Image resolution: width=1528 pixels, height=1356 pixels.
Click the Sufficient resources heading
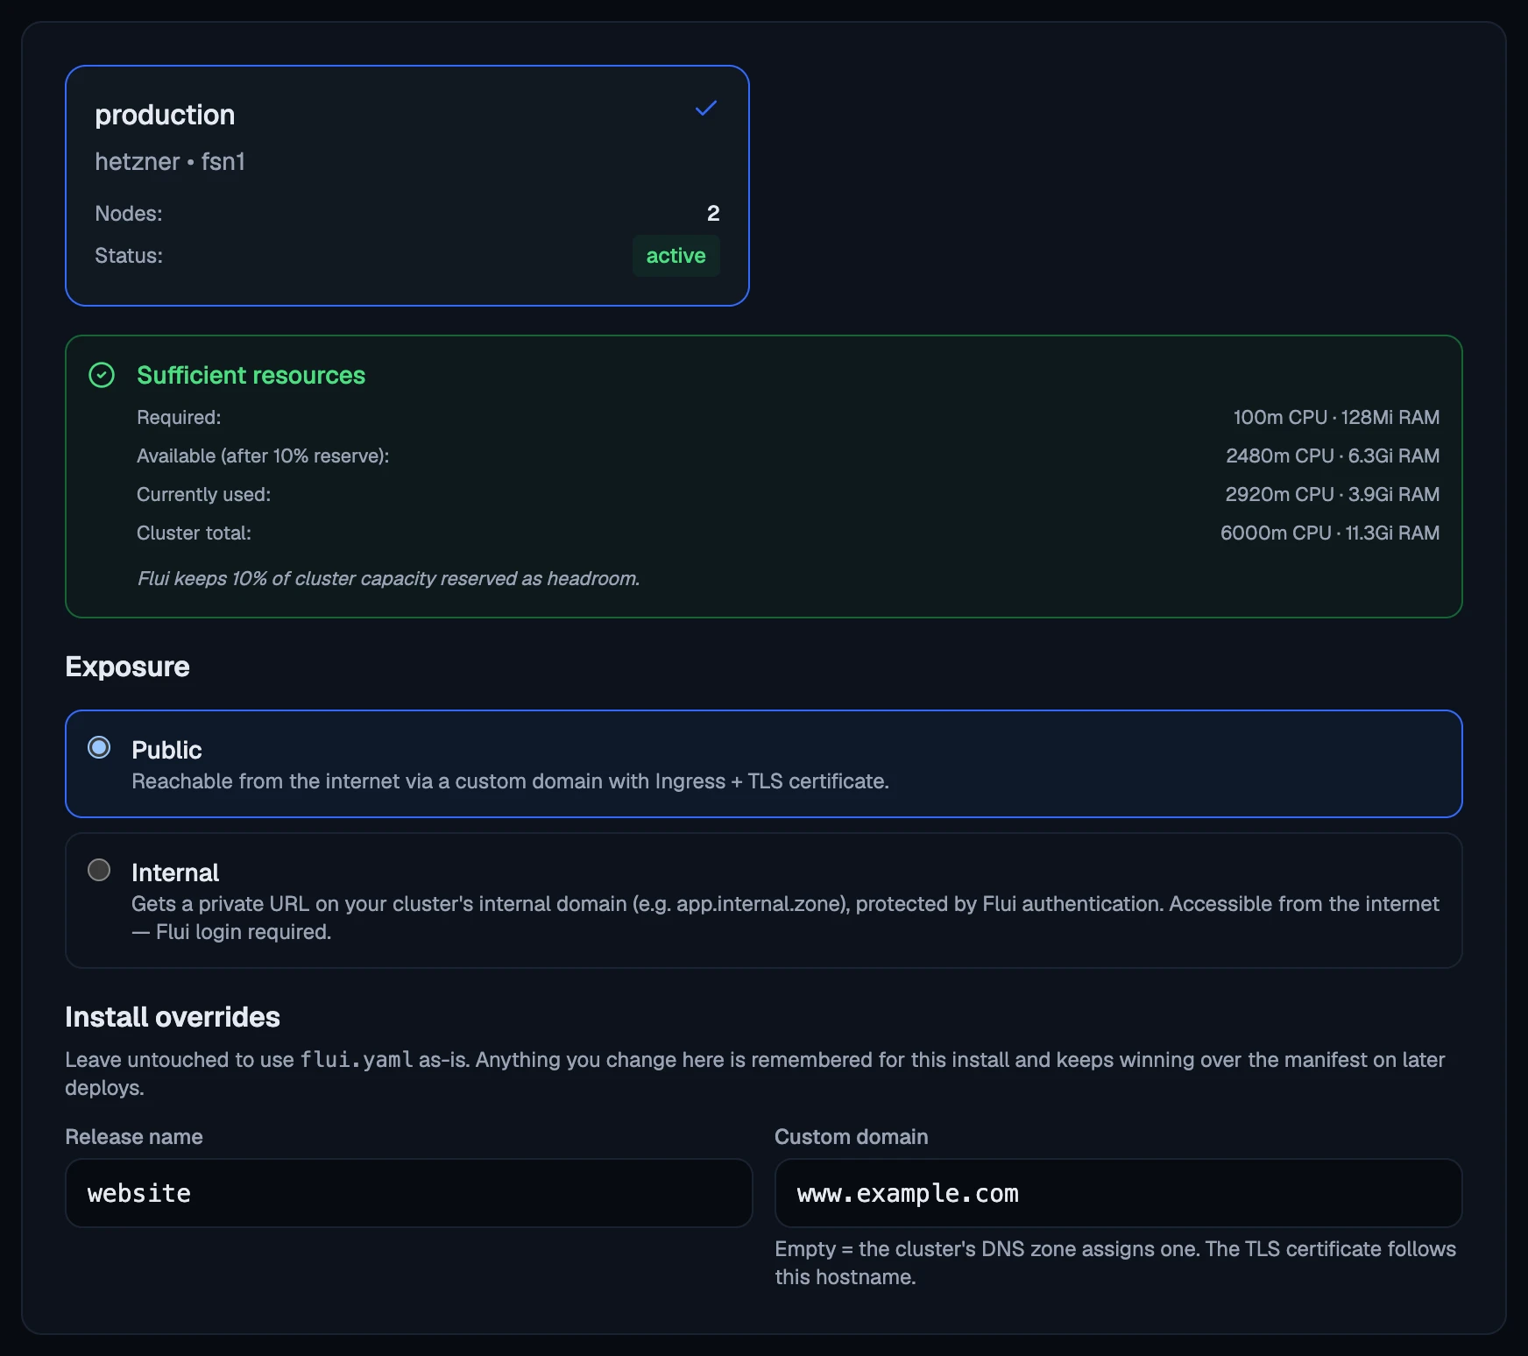click(x=251, y=375)
